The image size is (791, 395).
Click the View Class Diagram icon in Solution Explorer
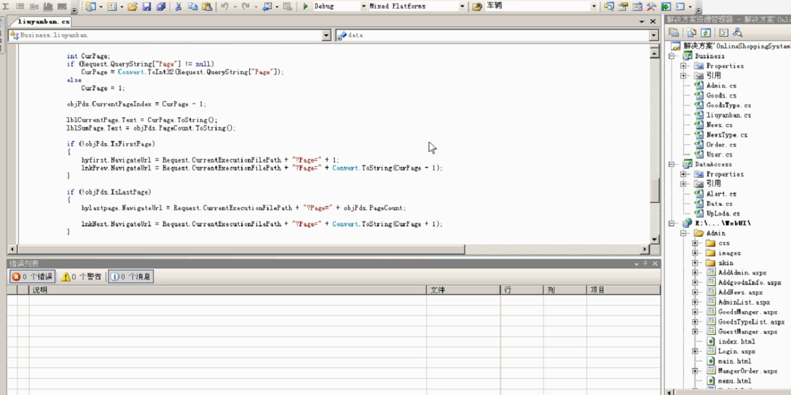point(737,33)
